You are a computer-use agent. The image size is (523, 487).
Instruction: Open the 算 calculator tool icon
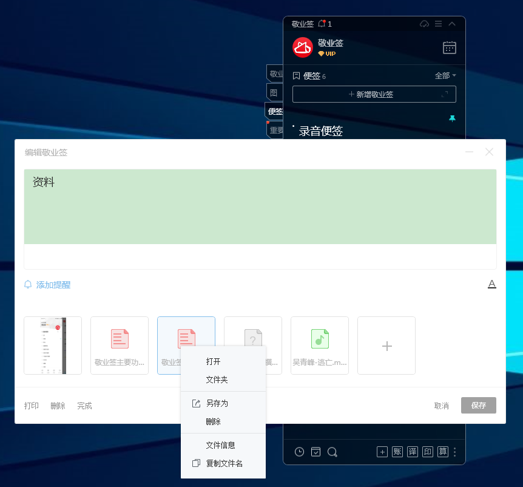pos(443,452)
